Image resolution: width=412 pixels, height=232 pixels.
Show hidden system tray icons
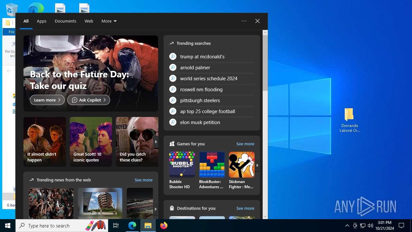point(347,226)
